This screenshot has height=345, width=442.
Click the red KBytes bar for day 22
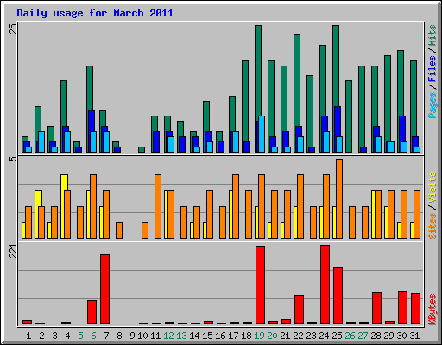[299, 310]
